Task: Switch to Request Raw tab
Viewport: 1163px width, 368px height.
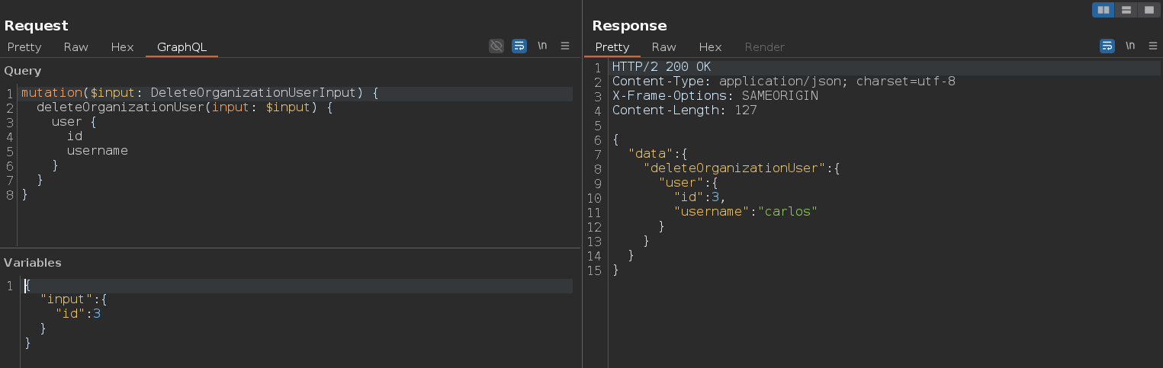Action: pos(75,46)
